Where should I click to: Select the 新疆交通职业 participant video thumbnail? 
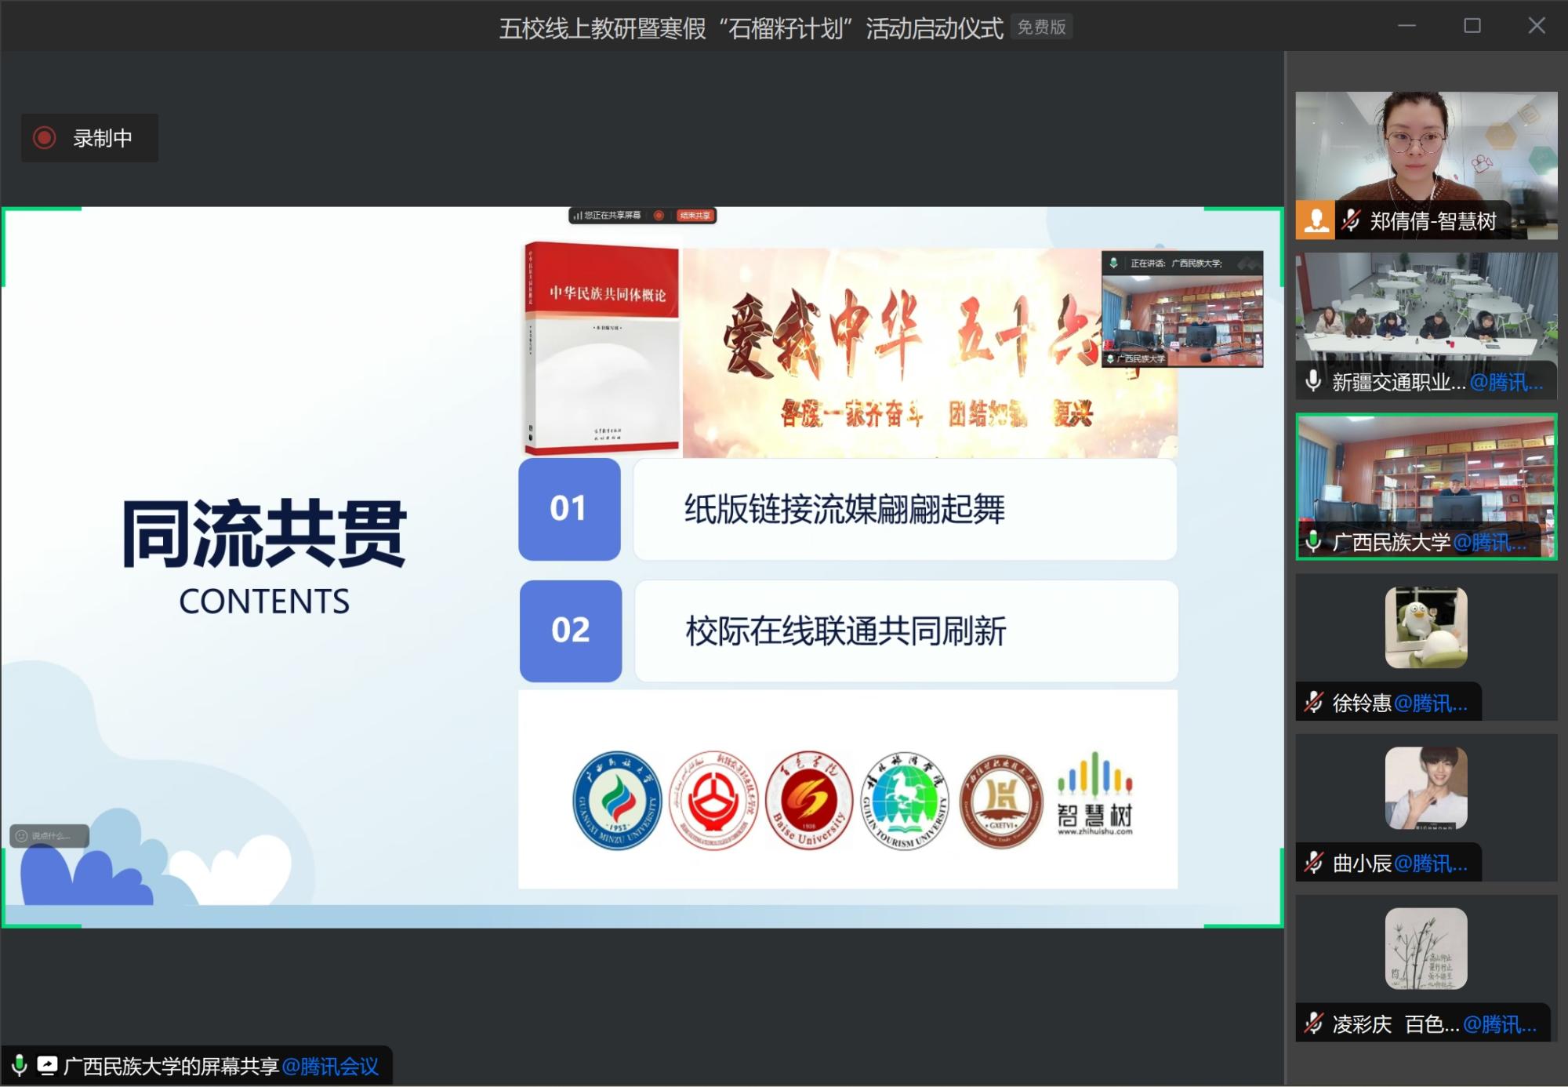[x=1425, y=310]
